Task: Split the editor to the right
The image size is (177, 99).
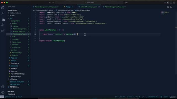Action: pyautogui.click(x=171, y=7)
